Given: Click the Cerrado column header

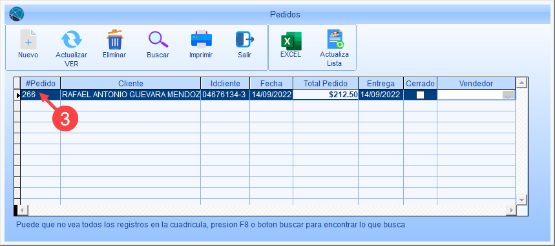Looking at the screenshot, I should tap(420, 83).
